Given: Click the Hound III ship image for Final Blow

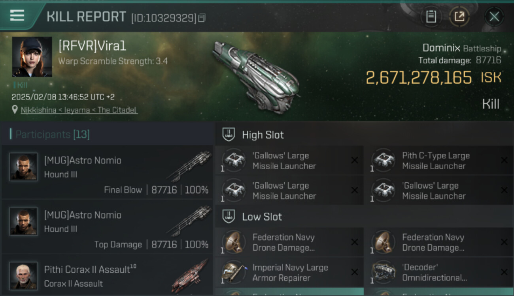Looking at the screenshot, I should click(x=189, y=166).
